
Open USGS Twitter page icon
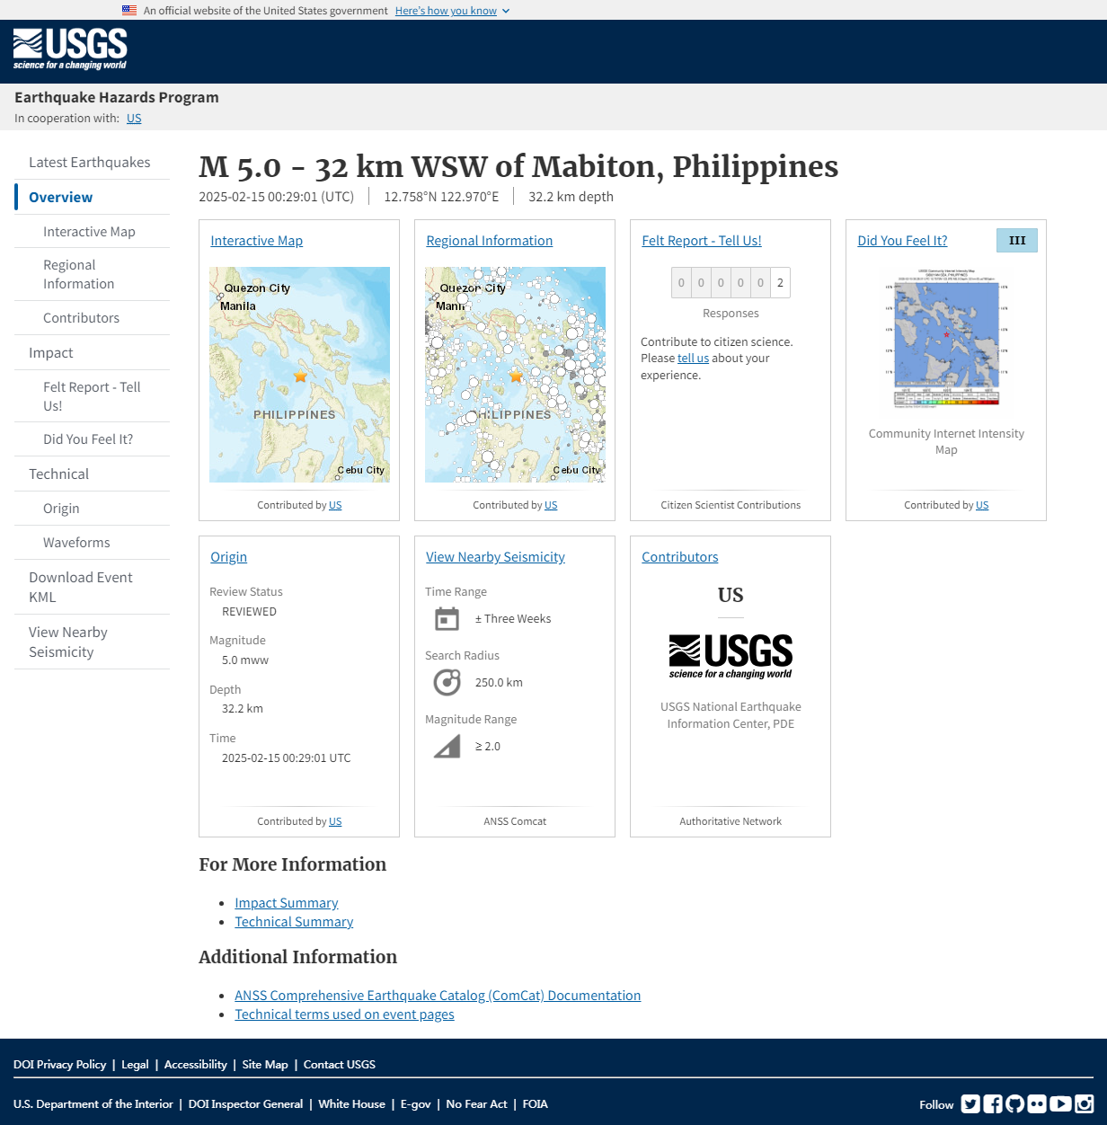(x=970, y=1104)
